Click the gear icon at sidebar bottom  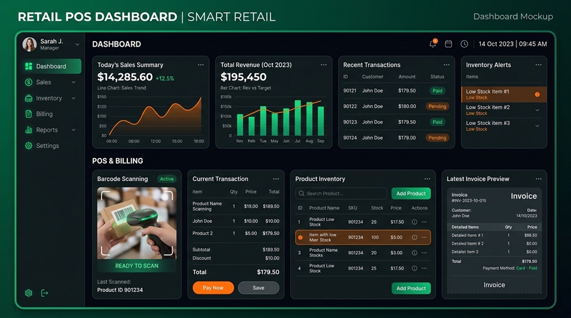point(28,293)
